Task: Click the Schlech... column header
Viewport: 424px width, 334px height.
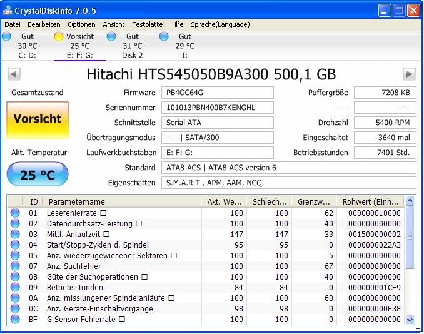Action: coord(269,202)
